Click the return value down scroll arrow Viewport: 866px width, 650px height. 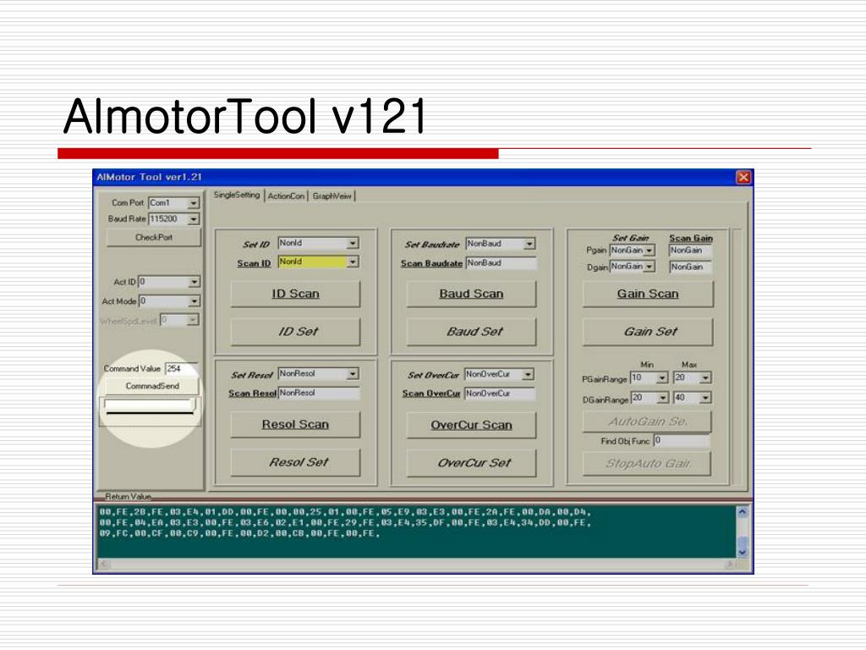coord(743,552)
